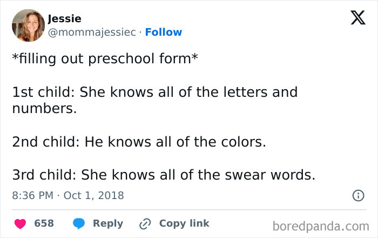Click the Oct 1, 2018 date
Viewport: 378px width, 238px height.
point(94,195)
